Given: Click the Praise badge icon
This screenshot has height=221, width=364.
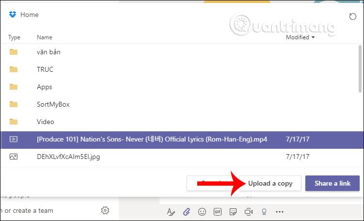Looking at the screenshot, I should pyautogui.click(x=264, y=212).
